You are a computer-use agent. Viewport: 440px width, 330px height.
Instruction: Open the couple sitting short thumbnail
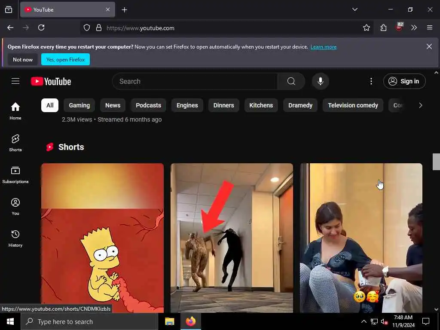[361, 238]
